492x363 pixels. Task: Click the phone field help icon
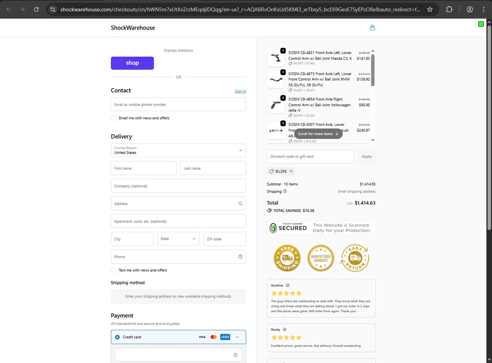240,257
